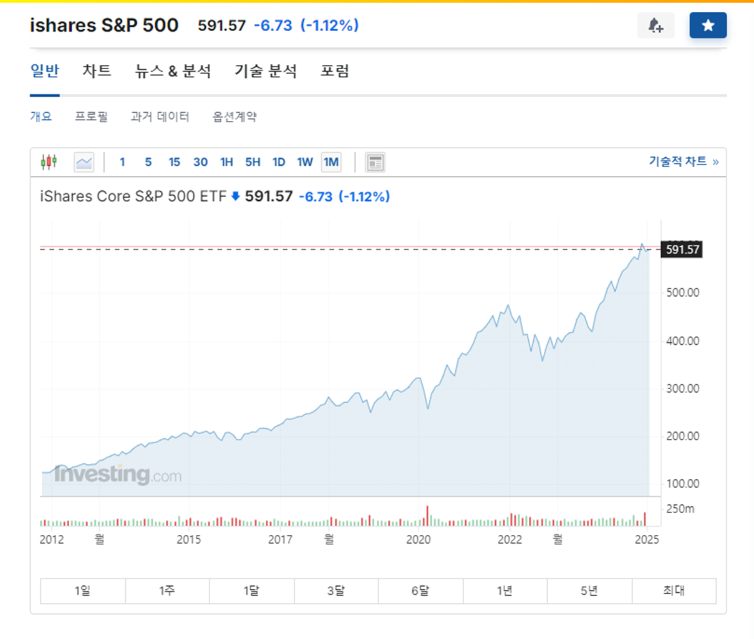Click the 250m volume axis label
This screenshot has width=754, height=639.
point(680,509)
